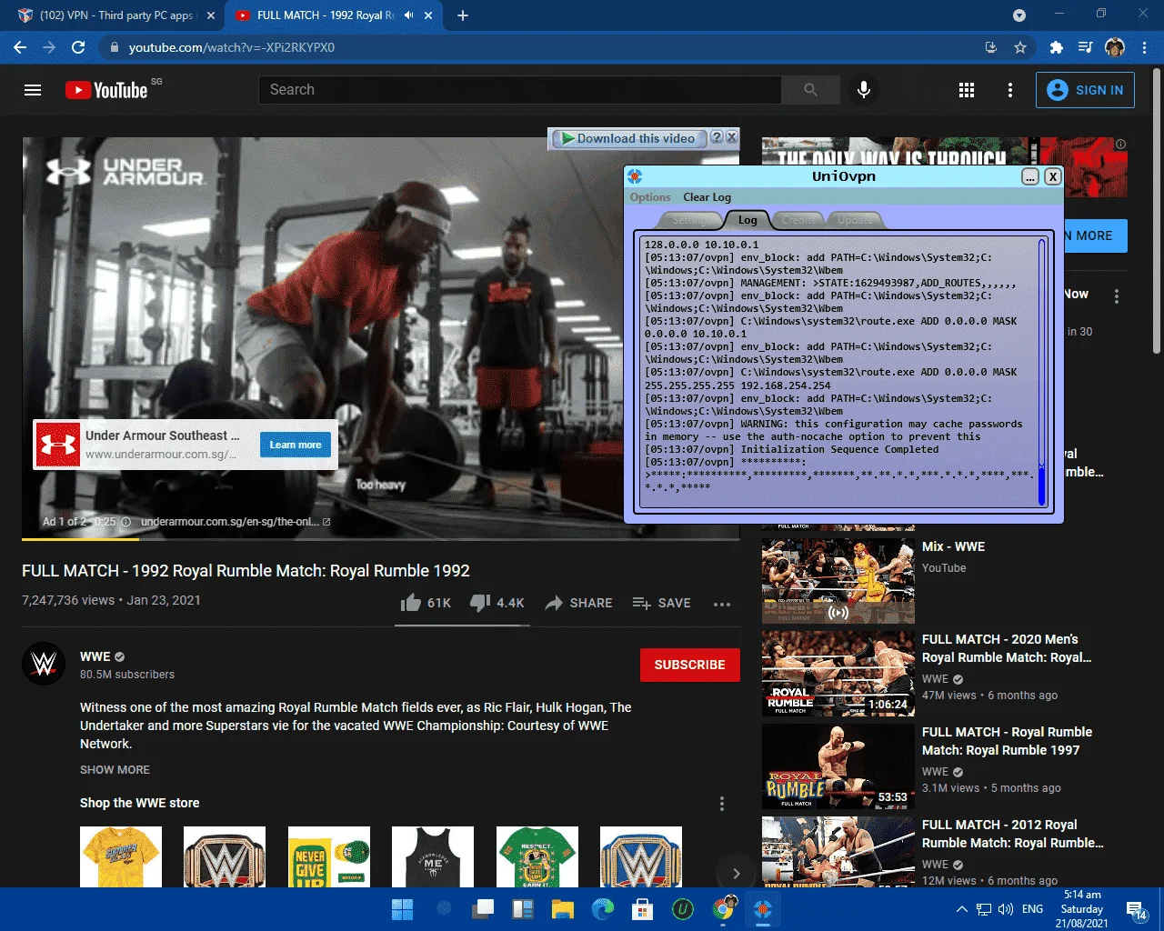Image resolution: width=1164 pixels, height=931 pixels.
Task: Open the Chrome profile avatar
Action: click(x=1115, y=47)
